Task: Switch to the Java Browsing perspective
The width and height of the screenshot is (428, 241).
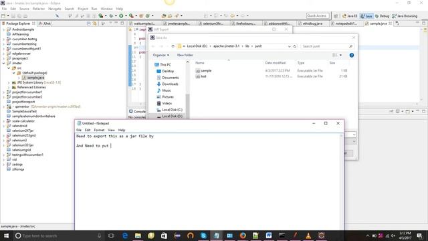Action: click(405, 16)
